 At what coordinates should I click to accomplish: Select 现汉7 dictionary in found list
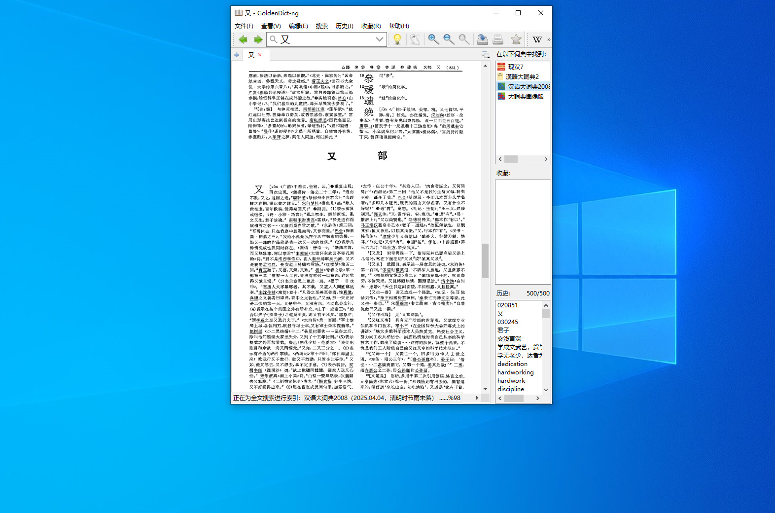pos(523,67)
